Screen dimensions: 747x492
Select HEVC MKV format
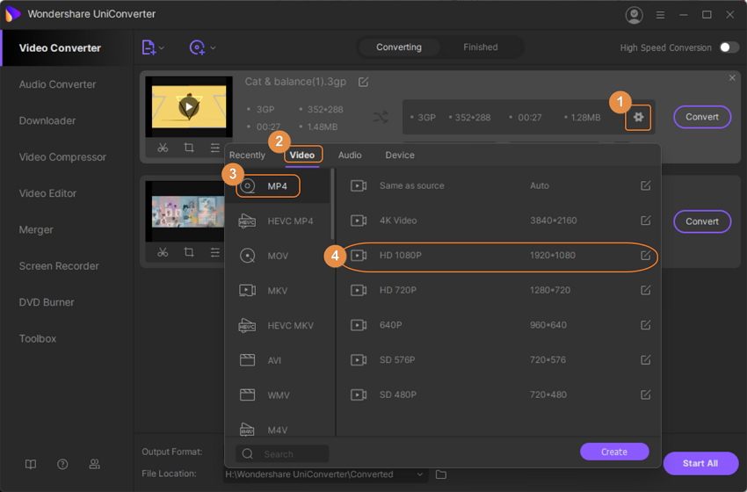279,326
